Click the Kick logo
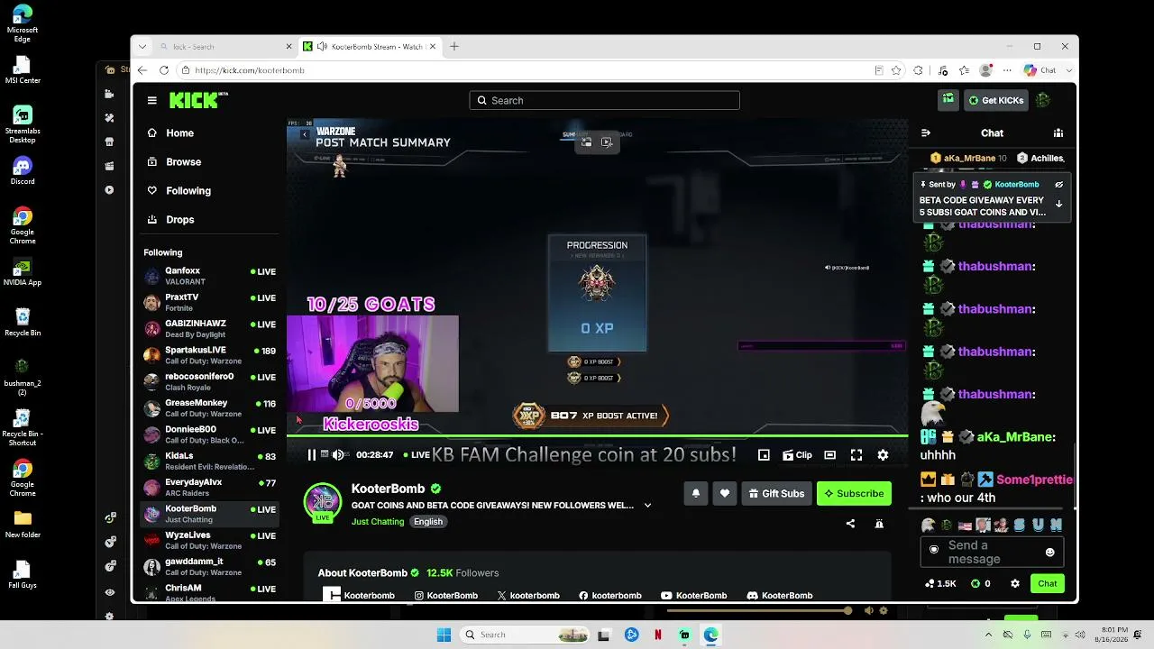This screenshot has height=649, width=1154. pos(198,100)
